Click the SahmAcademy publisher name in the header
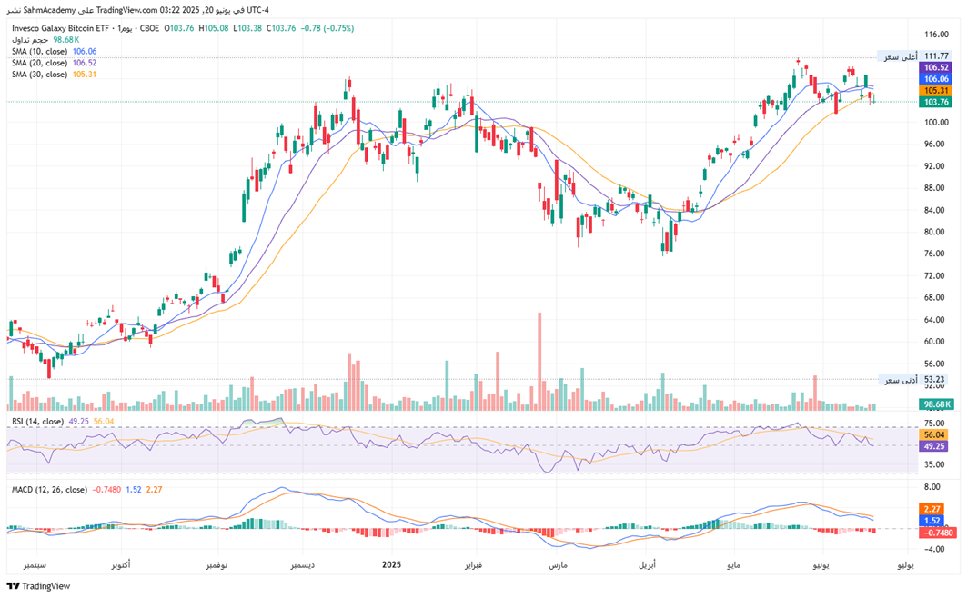This screenshot has width=967, height=598. [x=49, y=11]
